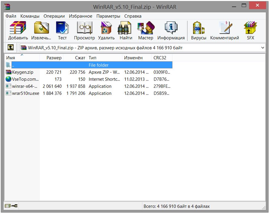Image resolution: width=270 pixels, height=214 pixels.
Task: Click the wrar510ru.exe application icon
Action: coord(8,93)
